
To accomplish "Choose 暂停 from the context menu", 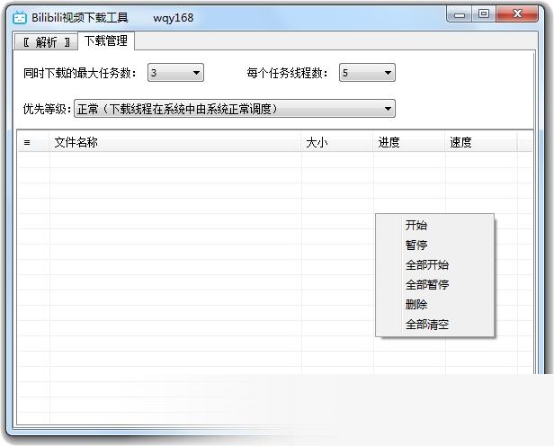I will (435, 245).
